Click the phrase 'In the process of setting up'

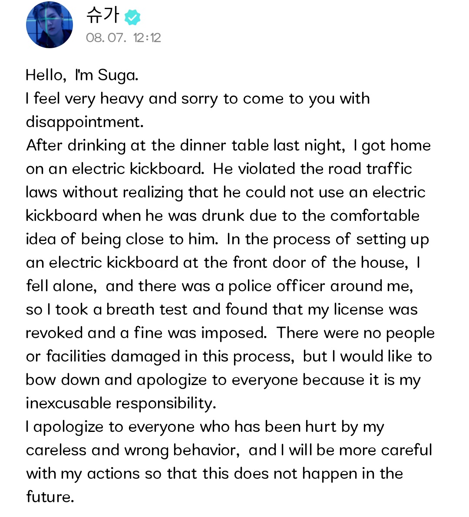coord(328,240)
